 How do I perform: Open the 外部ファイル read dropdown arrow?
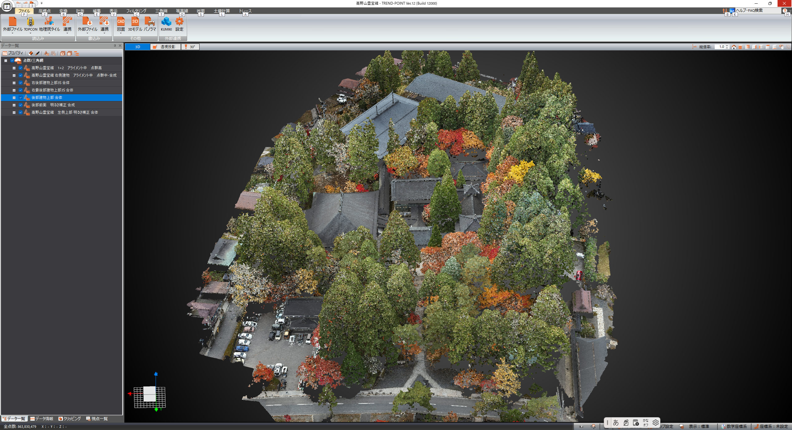pos(12,33)
